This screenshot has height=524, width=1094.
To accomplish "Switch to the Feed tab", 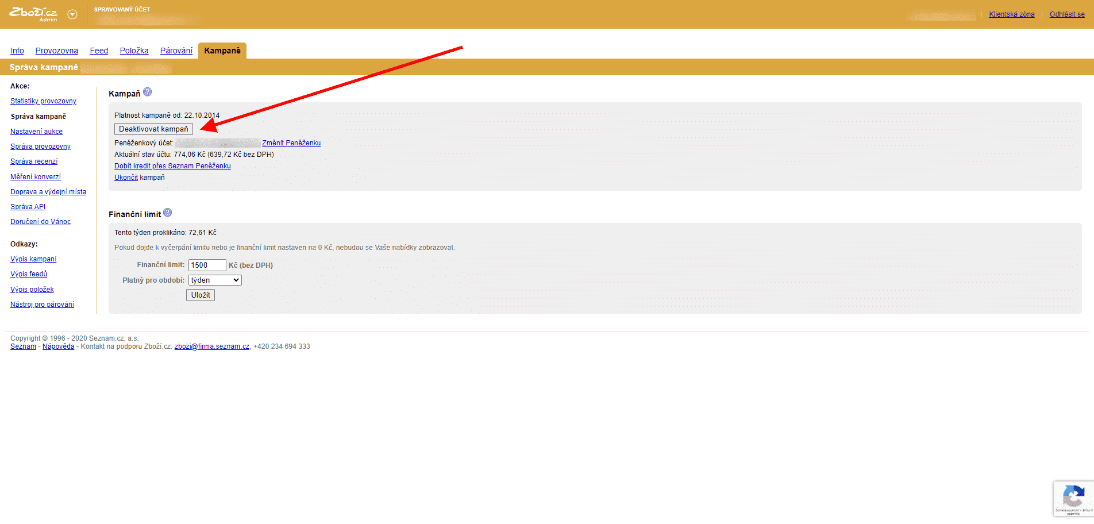I will (99, 51).
